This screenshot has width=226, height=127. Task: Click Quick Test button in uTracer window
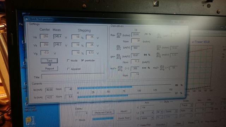tap(124, 118)
